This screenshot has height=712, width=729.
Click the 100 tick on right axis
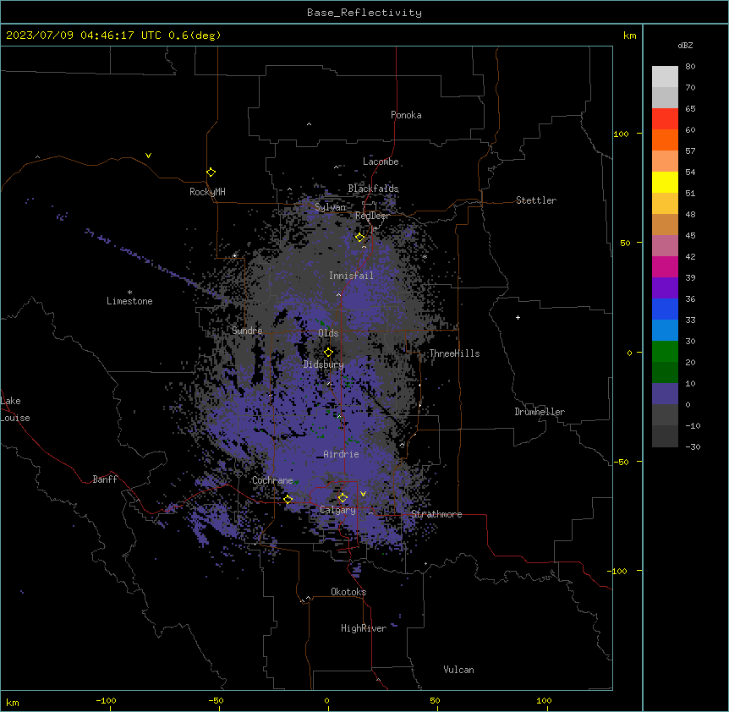click(x=621, y=134)
